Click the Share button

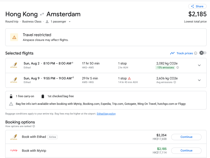[197, 6]
